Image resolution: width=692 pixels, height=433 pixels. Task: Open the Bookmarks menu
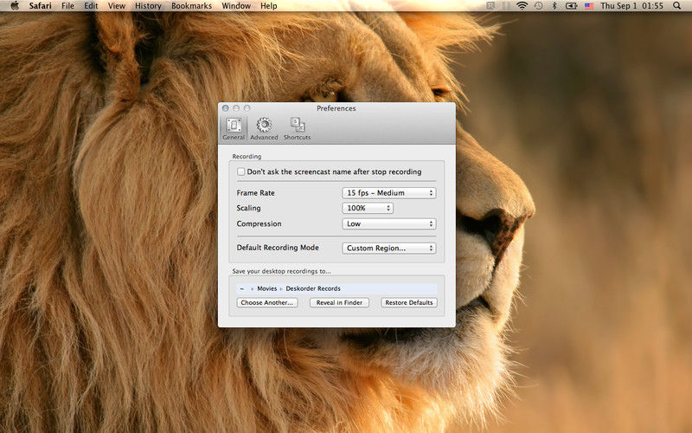(x=191, y=6)
